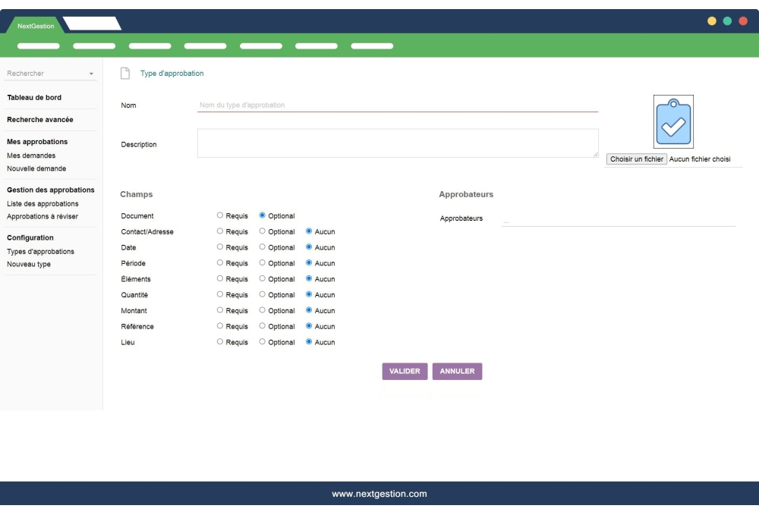Click the VALIDER button
759x515 pixels.
[x=405, y=371]
